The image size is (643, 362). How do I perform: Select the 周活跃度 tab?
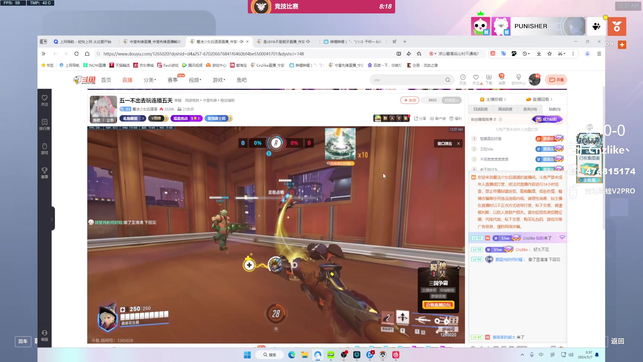[x=505, y=109]
